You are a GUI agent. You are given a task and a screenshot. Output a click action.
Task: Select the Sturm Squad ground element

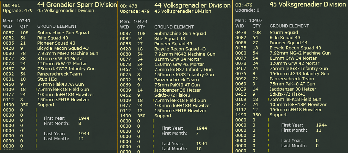[284, 33]
